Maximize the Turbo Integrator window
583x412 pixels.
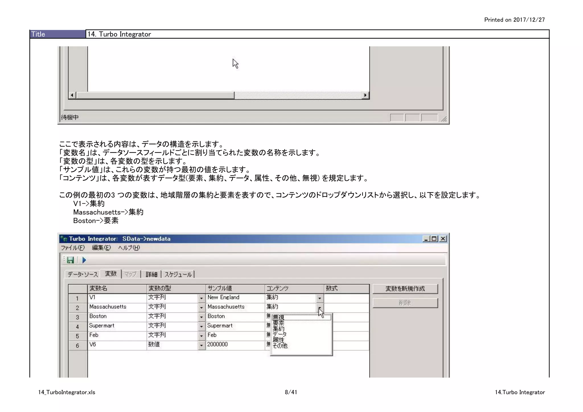point(434,239)
